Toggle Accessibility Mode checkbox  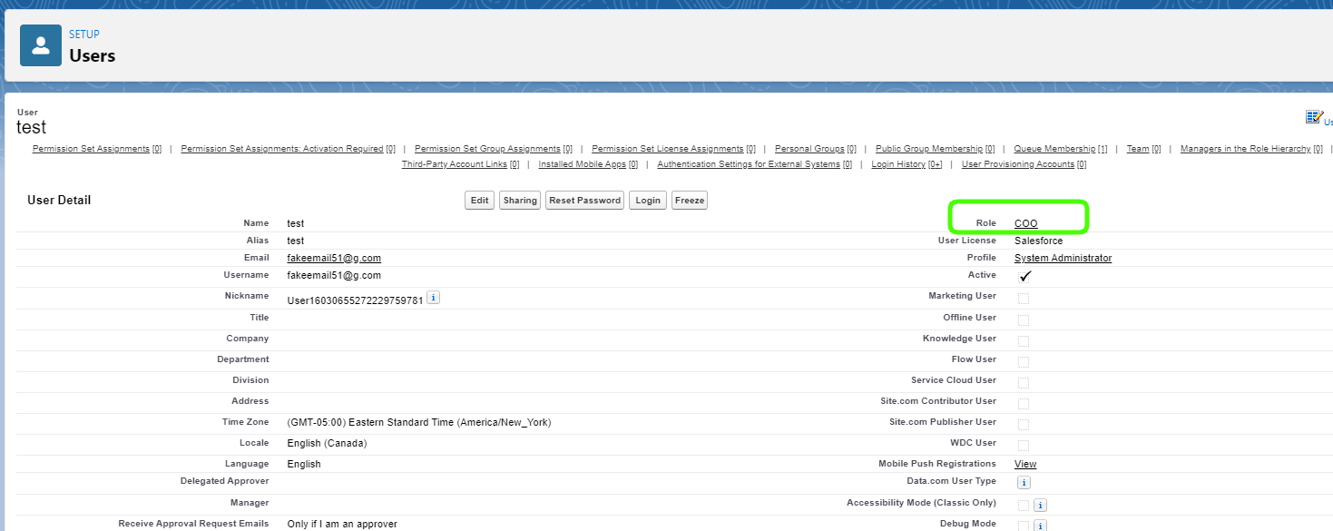click(x=1024, y=505)
